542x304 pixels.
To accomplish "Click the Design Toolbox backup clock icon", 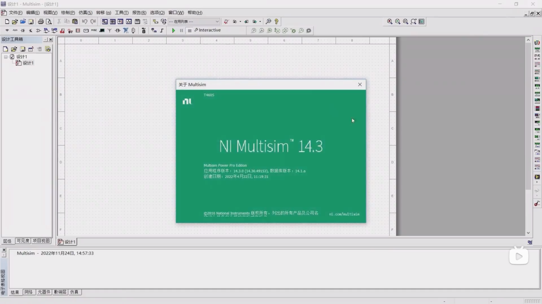I will [48, 49].
